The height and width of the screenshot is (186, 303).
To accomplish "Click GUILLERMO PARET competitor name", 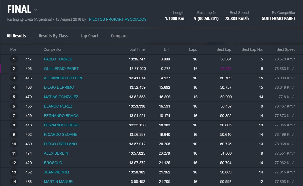I will point(61,69).
